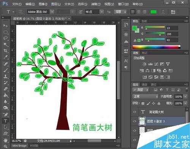Viewport: 190px width, 149px height.
Task: Select the Clone Stamp tool
Action: tap(5, 77)
